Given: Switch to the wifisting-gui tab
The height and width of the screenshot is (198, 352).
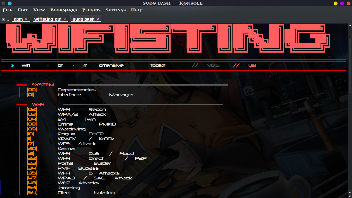Looking at the screenshot, I should pyautogui.click(x=48, y=19).
